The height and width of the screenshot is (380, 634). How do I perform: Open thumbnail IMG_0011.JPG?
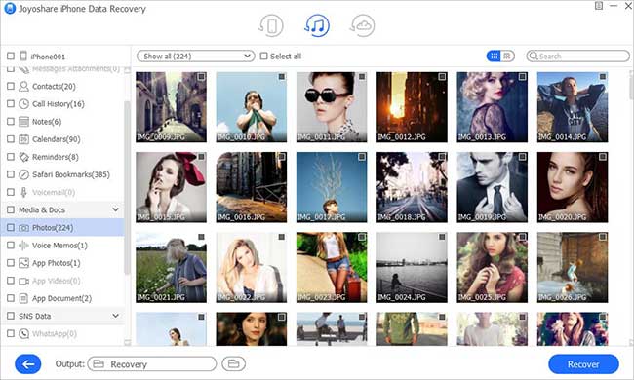(332, 107)
